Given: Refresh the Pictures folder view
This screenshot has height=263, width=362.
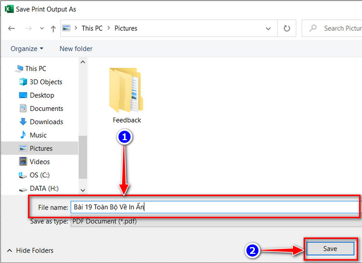Looking at the screenshot, I should [x=287, y=28].
